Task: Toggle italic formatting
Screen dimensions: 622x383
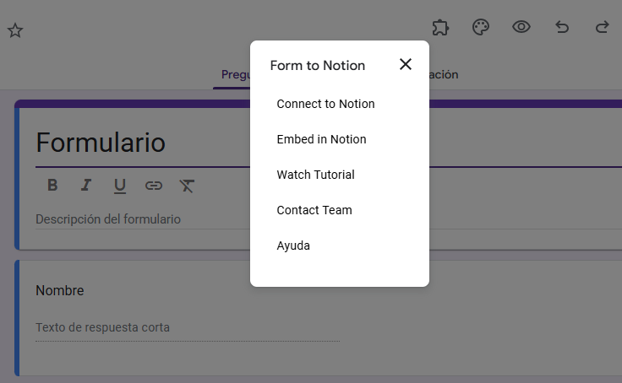Action: (x=85, y=186)
